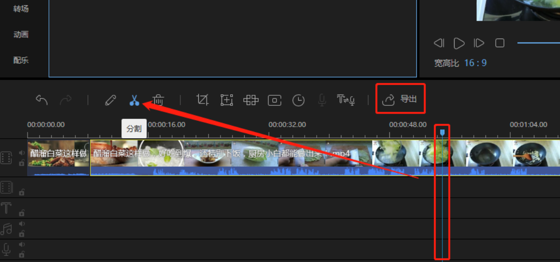Step back to previous frame
Screen dimensions: 560x262
(439, 43)
